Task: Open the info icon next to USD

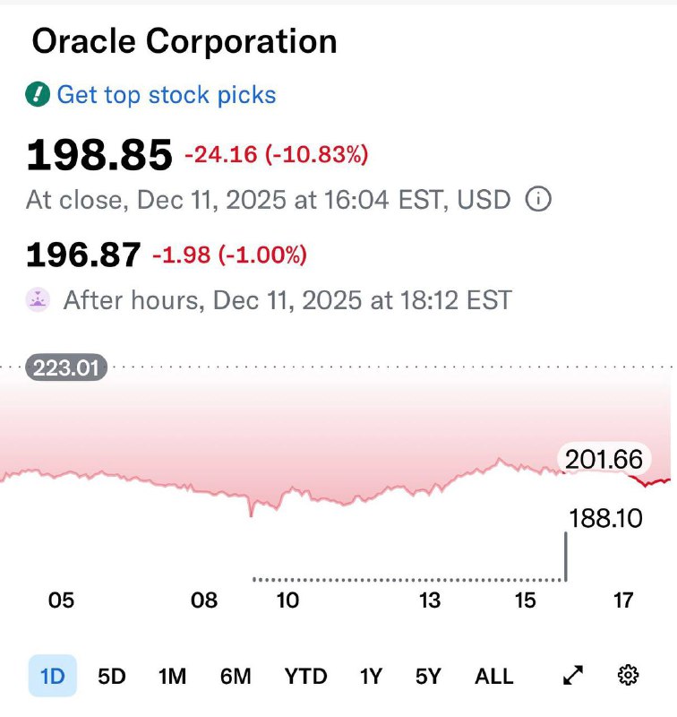Action: point(537,199)
